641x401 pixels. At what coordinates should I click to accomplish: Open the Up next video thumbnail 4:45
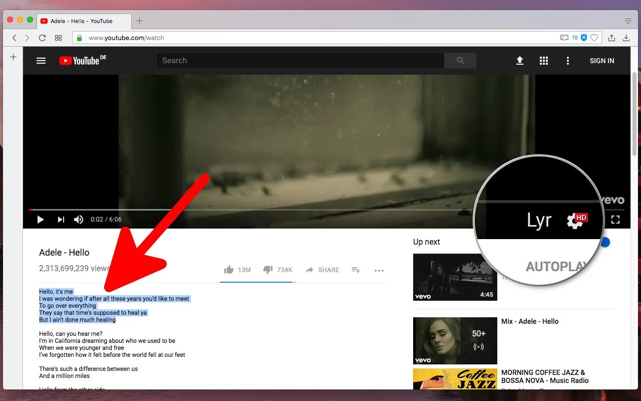point(455,277)
